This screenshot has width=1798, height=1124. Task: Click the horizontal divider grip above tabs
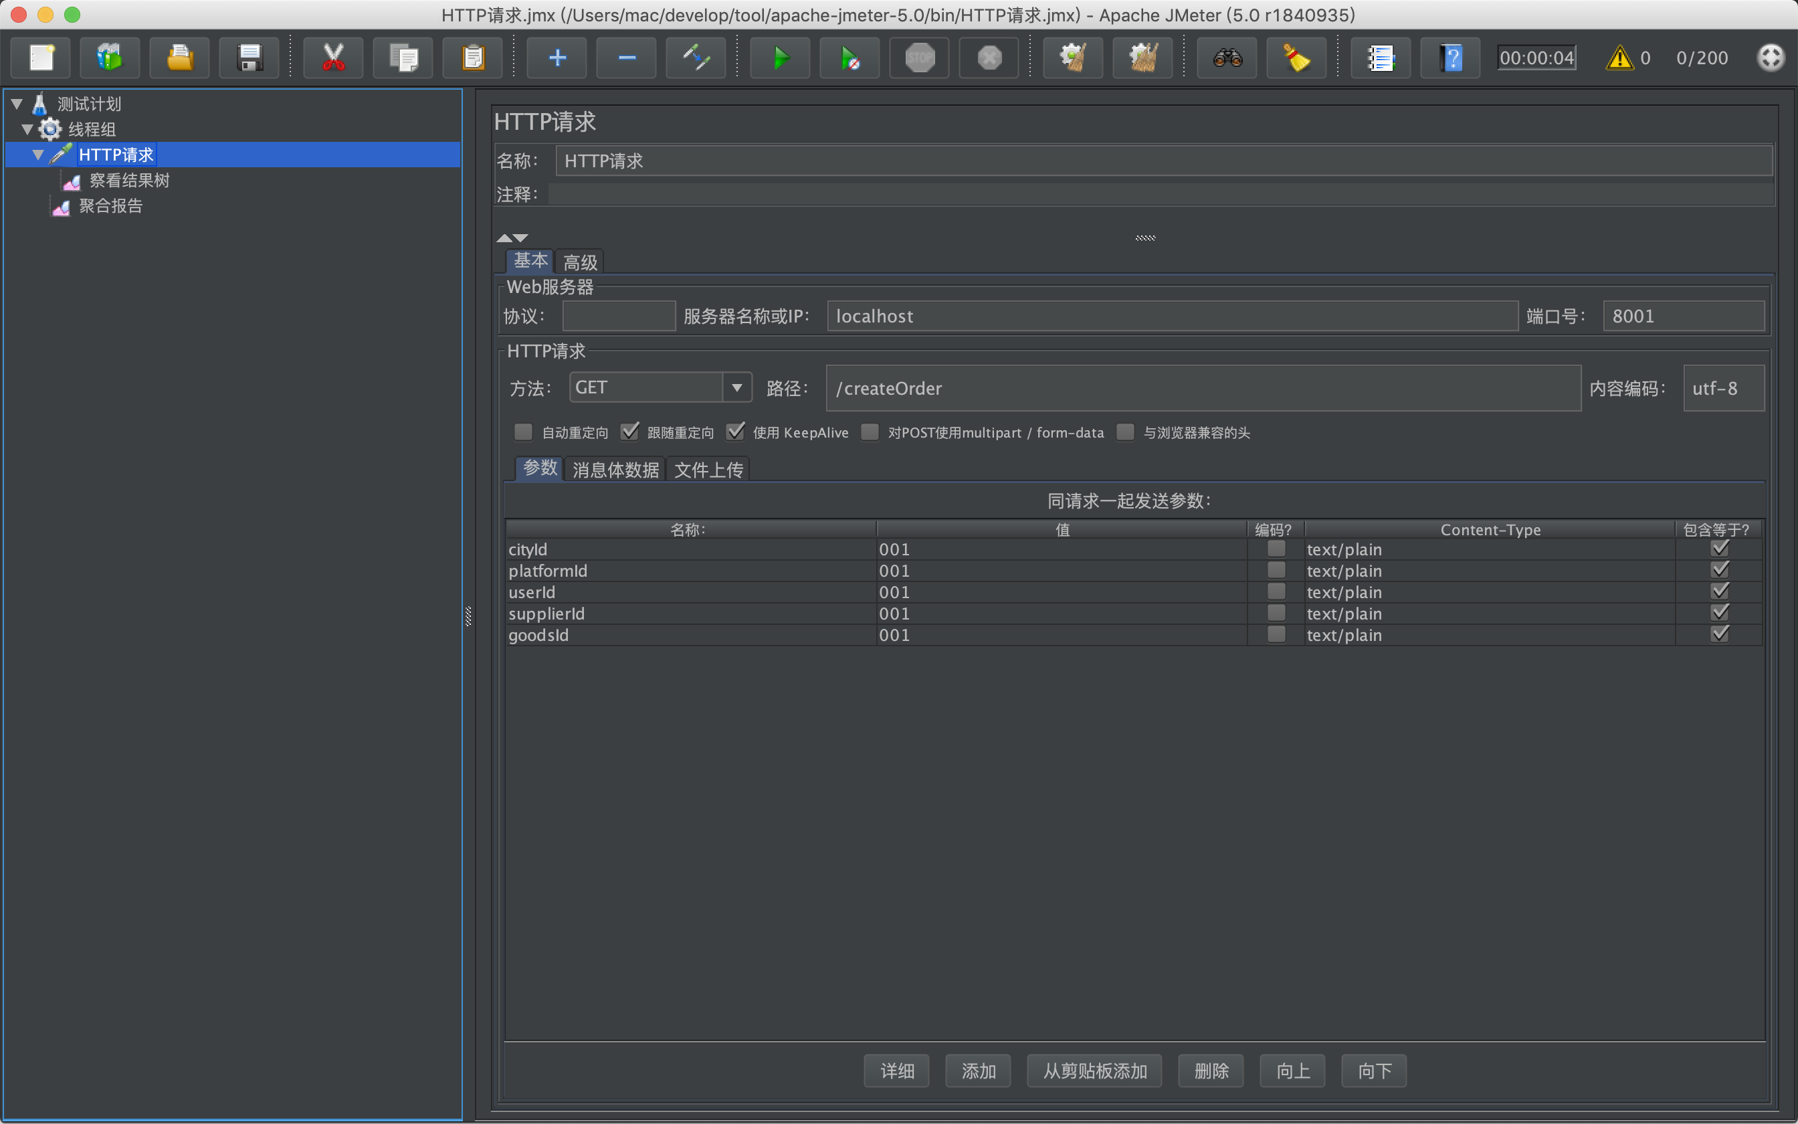tap(1145, 238)
